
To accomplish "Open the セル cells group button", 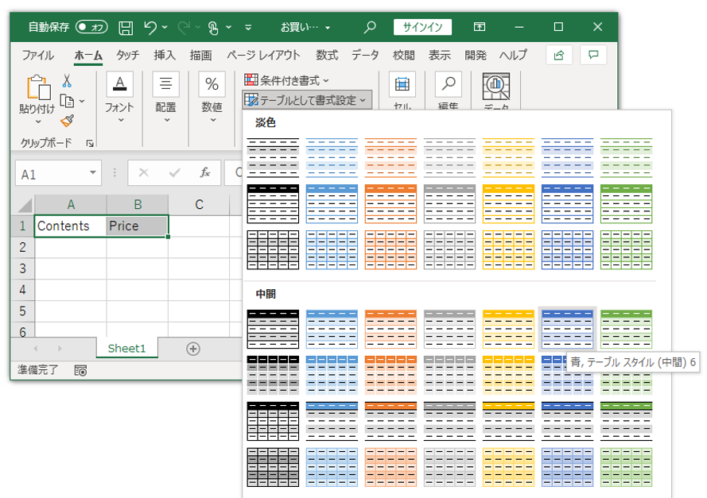I will tap(402, 90).
